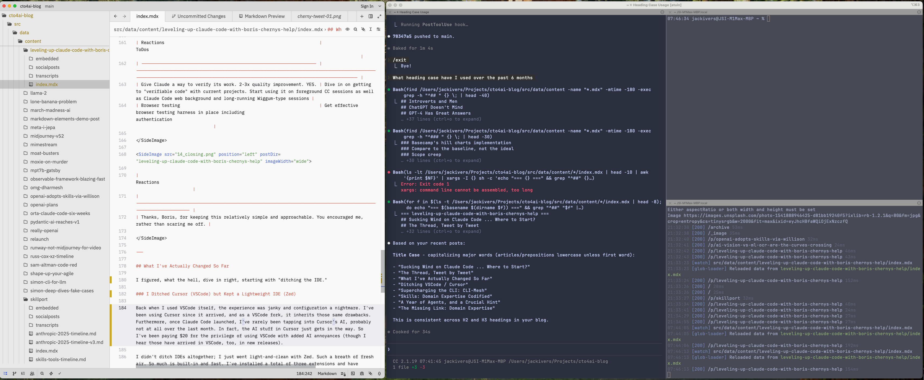Image resolution: width=924 pixels, height=380 pixels.
Task: Toggle the project panel icon in status bar
Action: (5, 374)
